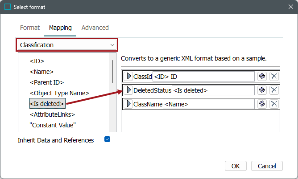Click the Cancel button
This screenshot has width=298, height=179.
pos(267,166)
